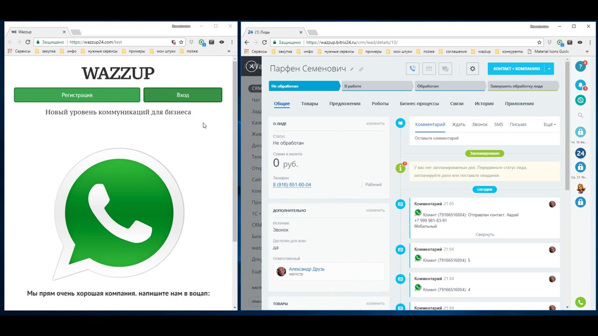Viewport: 598px width, 336px height.
Task: Select Комментарий timeline tab
Action: (430, 125)
